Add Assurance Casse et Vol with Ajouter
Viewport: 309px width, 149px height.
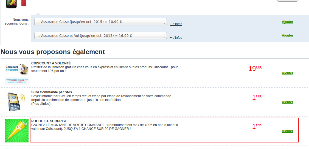[x=287, y=35]
